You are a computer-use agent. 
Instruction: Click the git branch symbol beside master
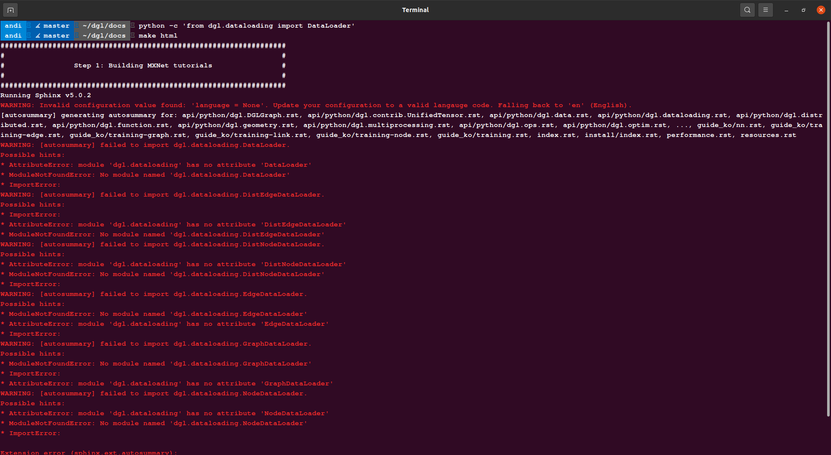tap(38, 25)
